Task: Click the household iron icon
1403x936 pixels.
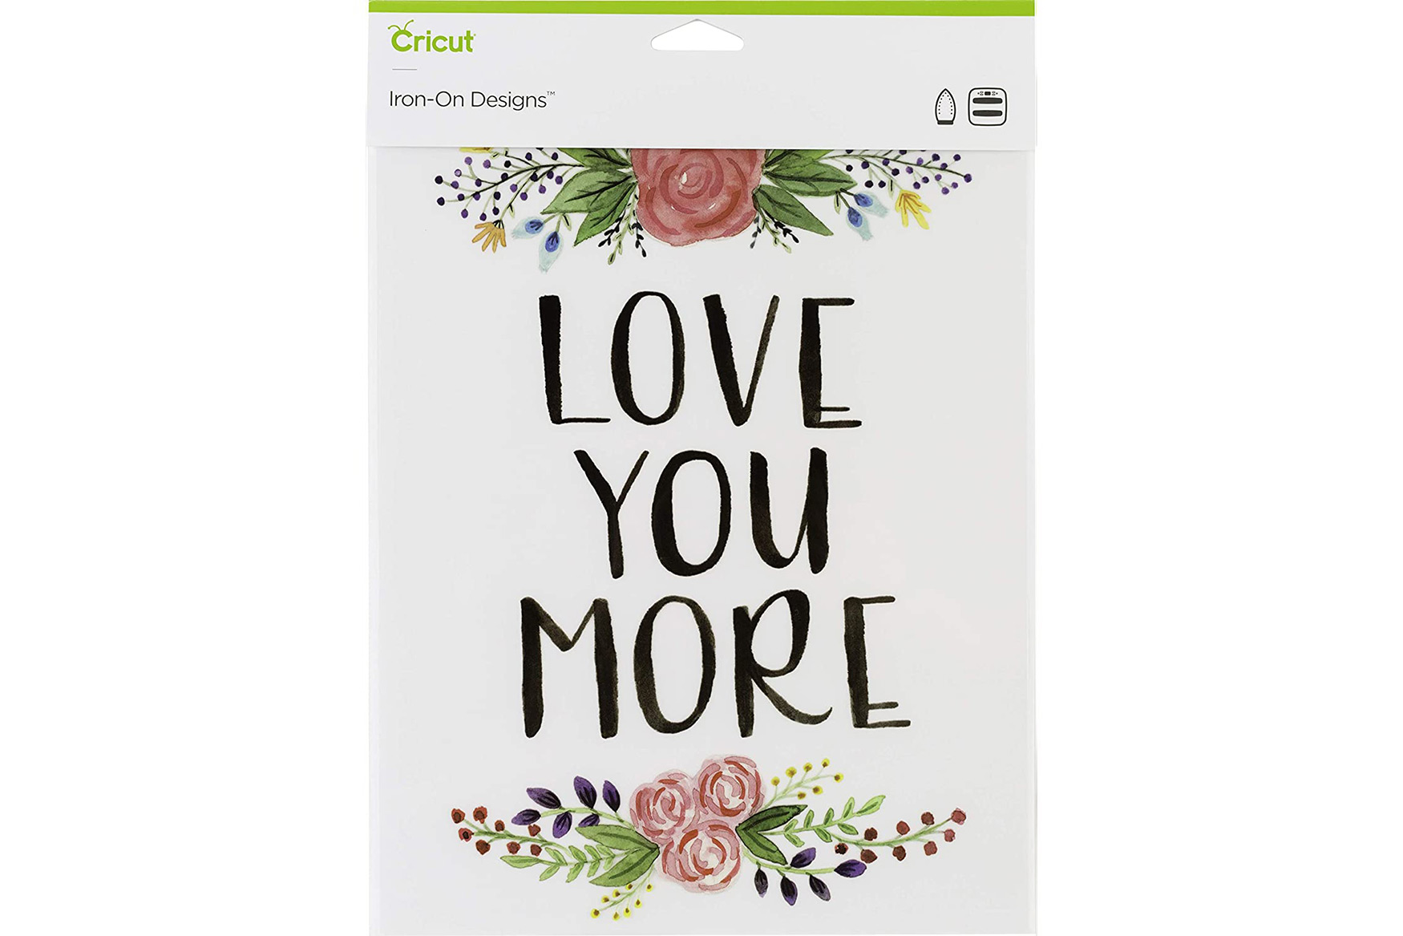Action: 946,106
